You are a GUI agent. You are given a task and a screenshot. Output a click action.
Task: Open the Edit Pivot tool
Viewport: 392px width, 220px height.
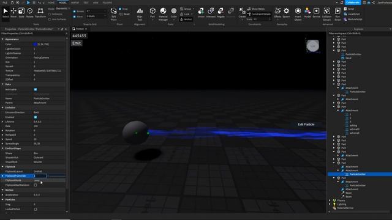coord(113,14)
